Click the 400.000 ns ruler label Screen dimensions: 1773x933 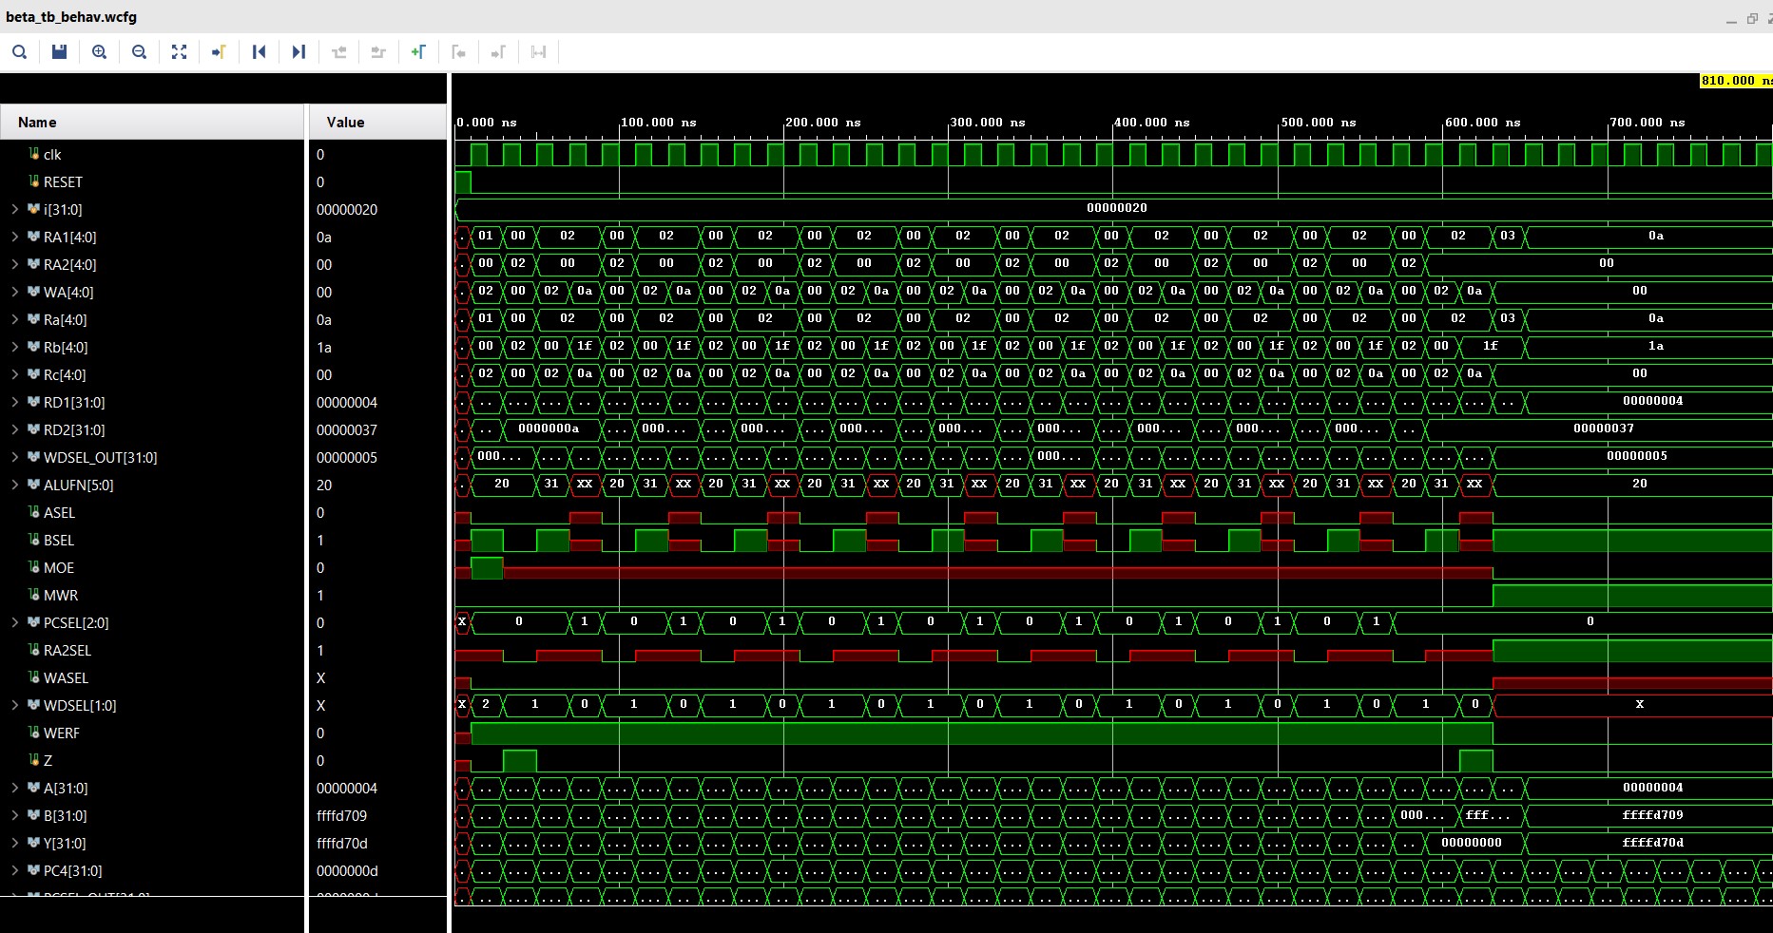(x=1152, y=123)
